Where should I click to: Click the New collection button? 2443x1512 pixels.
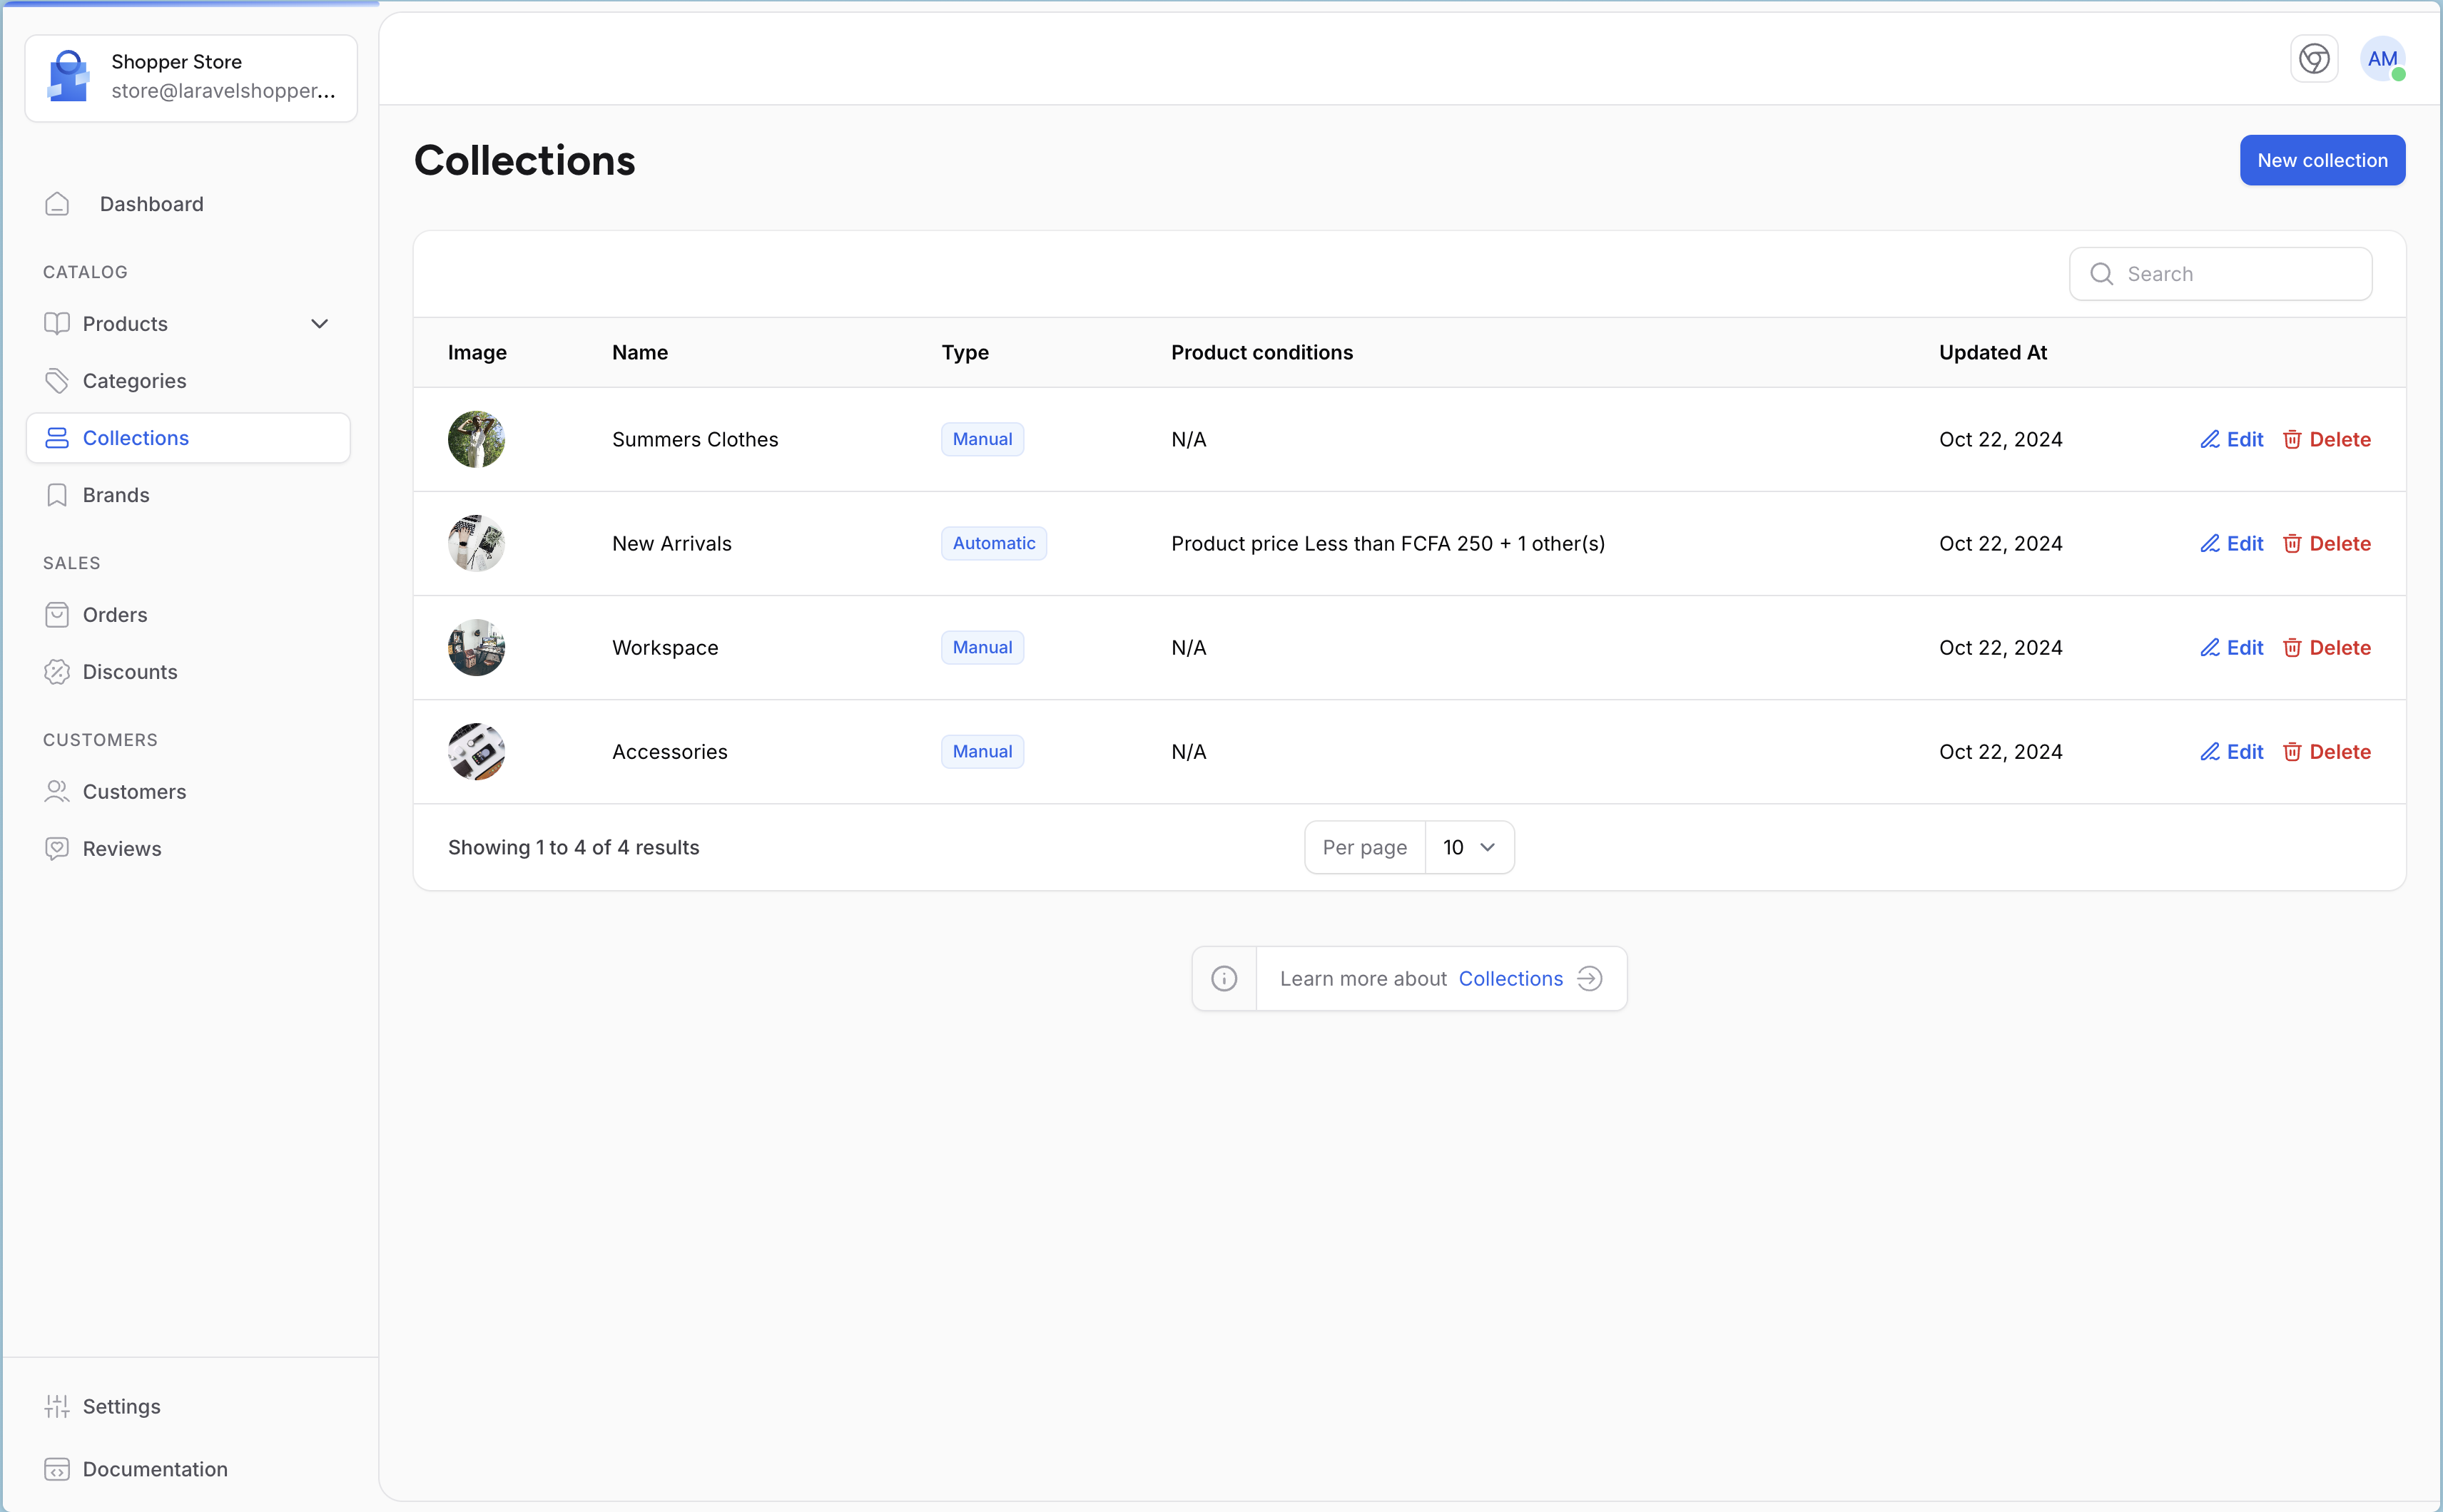pyautogui.click(x=2321, y=160)
